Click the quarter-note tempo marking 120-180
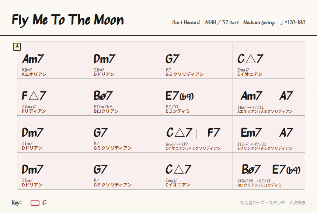The width and height of the screenshot is (317, 213). pyautogui.click(x=293, y=22)
